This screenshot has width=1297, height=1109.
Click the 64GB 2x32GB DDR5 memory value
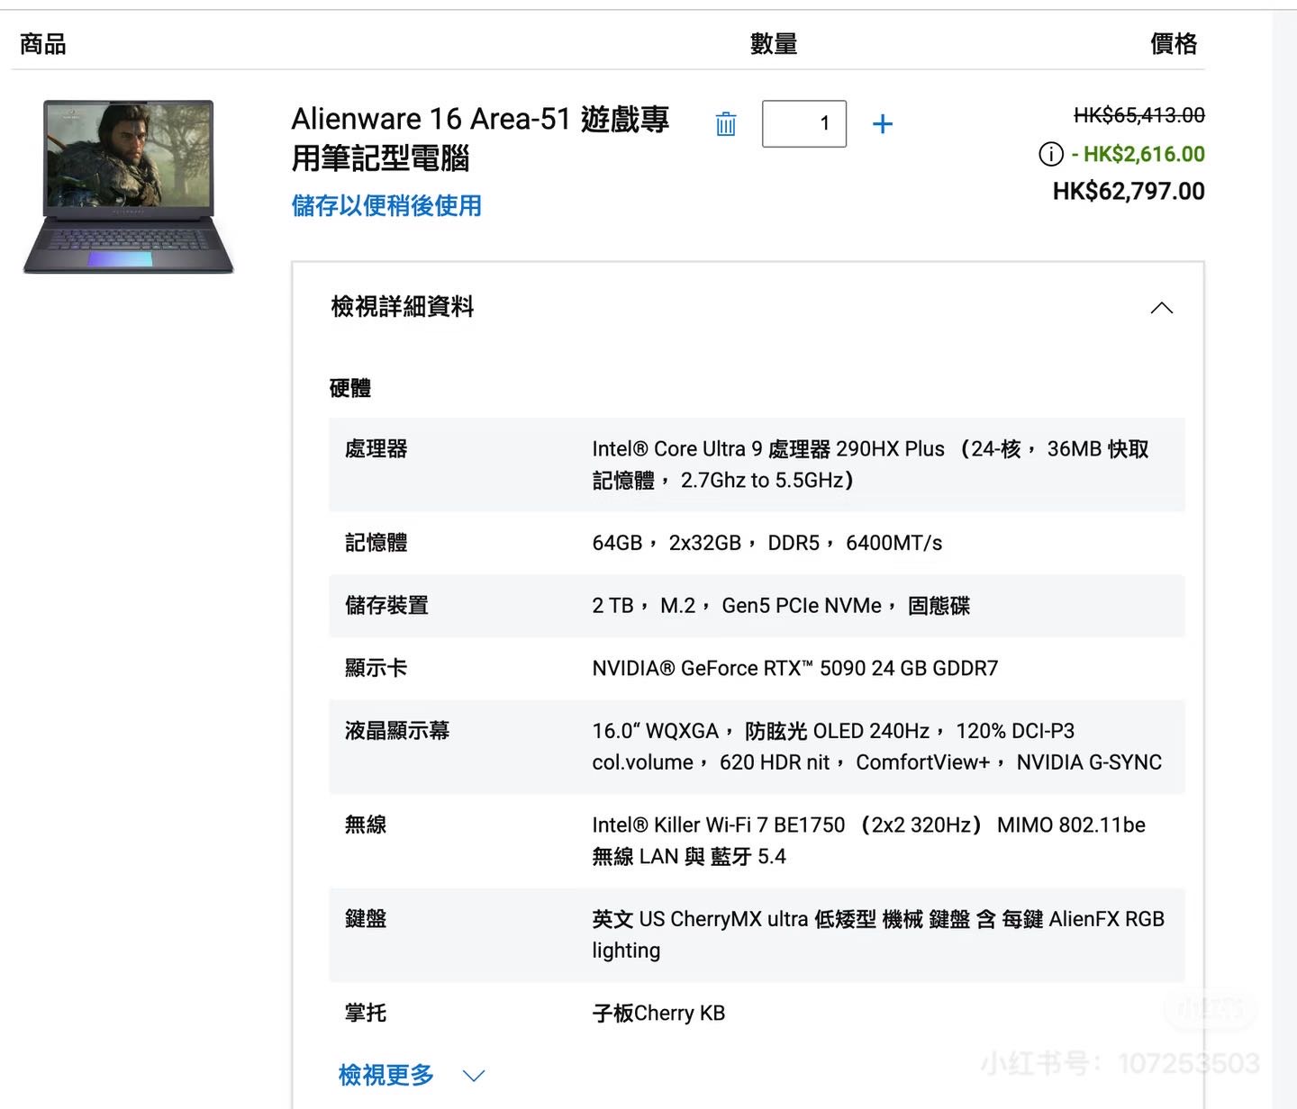click(x=767, y=543)
